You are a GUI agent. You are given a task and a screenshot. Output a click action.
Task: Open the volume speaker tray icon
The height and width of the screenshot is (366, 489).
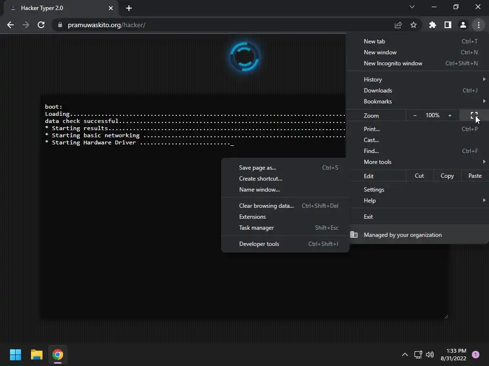pos(430,355)
